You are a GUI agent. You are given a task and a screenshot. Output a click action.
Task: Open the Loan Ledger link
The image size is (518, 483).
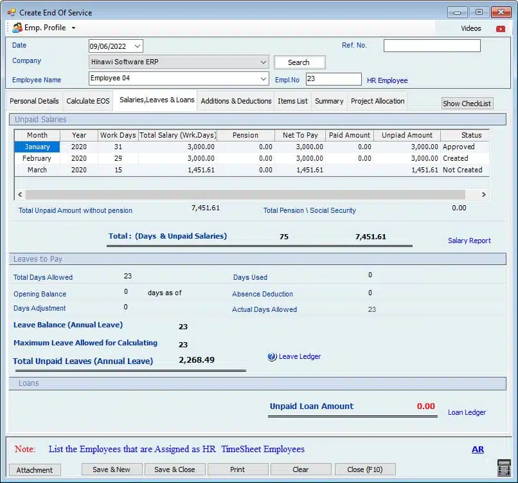(467, 412)
